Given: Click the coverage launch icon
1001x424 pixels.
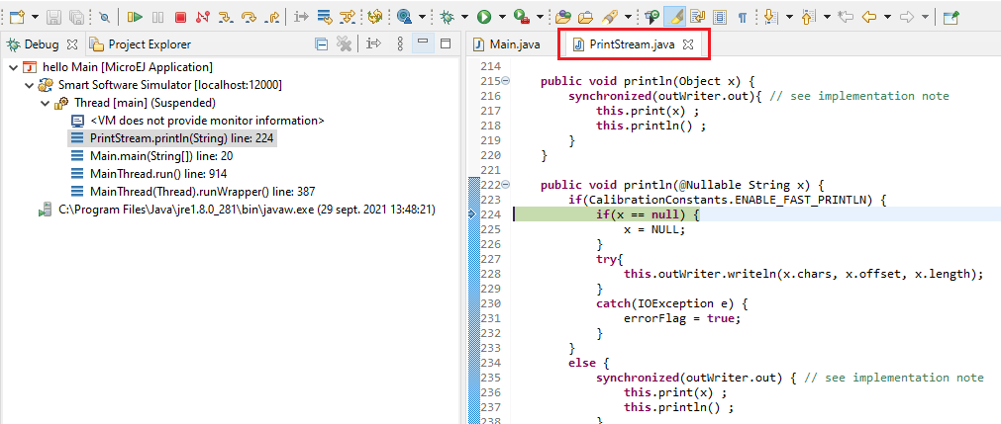Looking at the screenshot, I should coord(404,17).
